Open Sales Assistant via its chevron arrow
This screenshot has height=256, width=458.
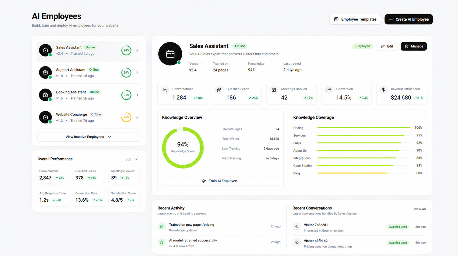click(137, 50)
